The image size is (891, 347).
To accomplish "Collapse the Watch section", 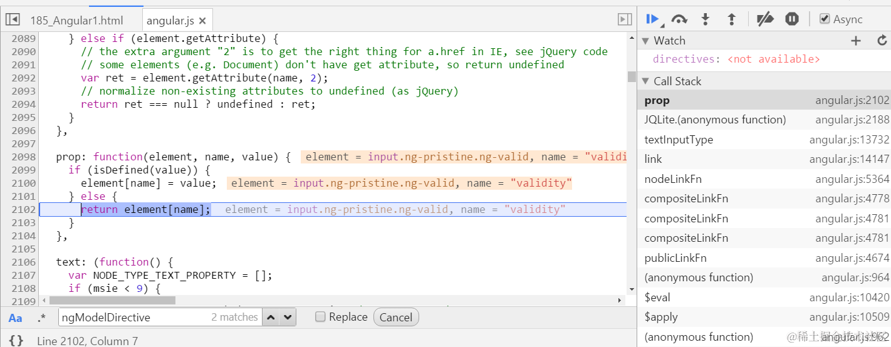I will (x=645, y=41).
